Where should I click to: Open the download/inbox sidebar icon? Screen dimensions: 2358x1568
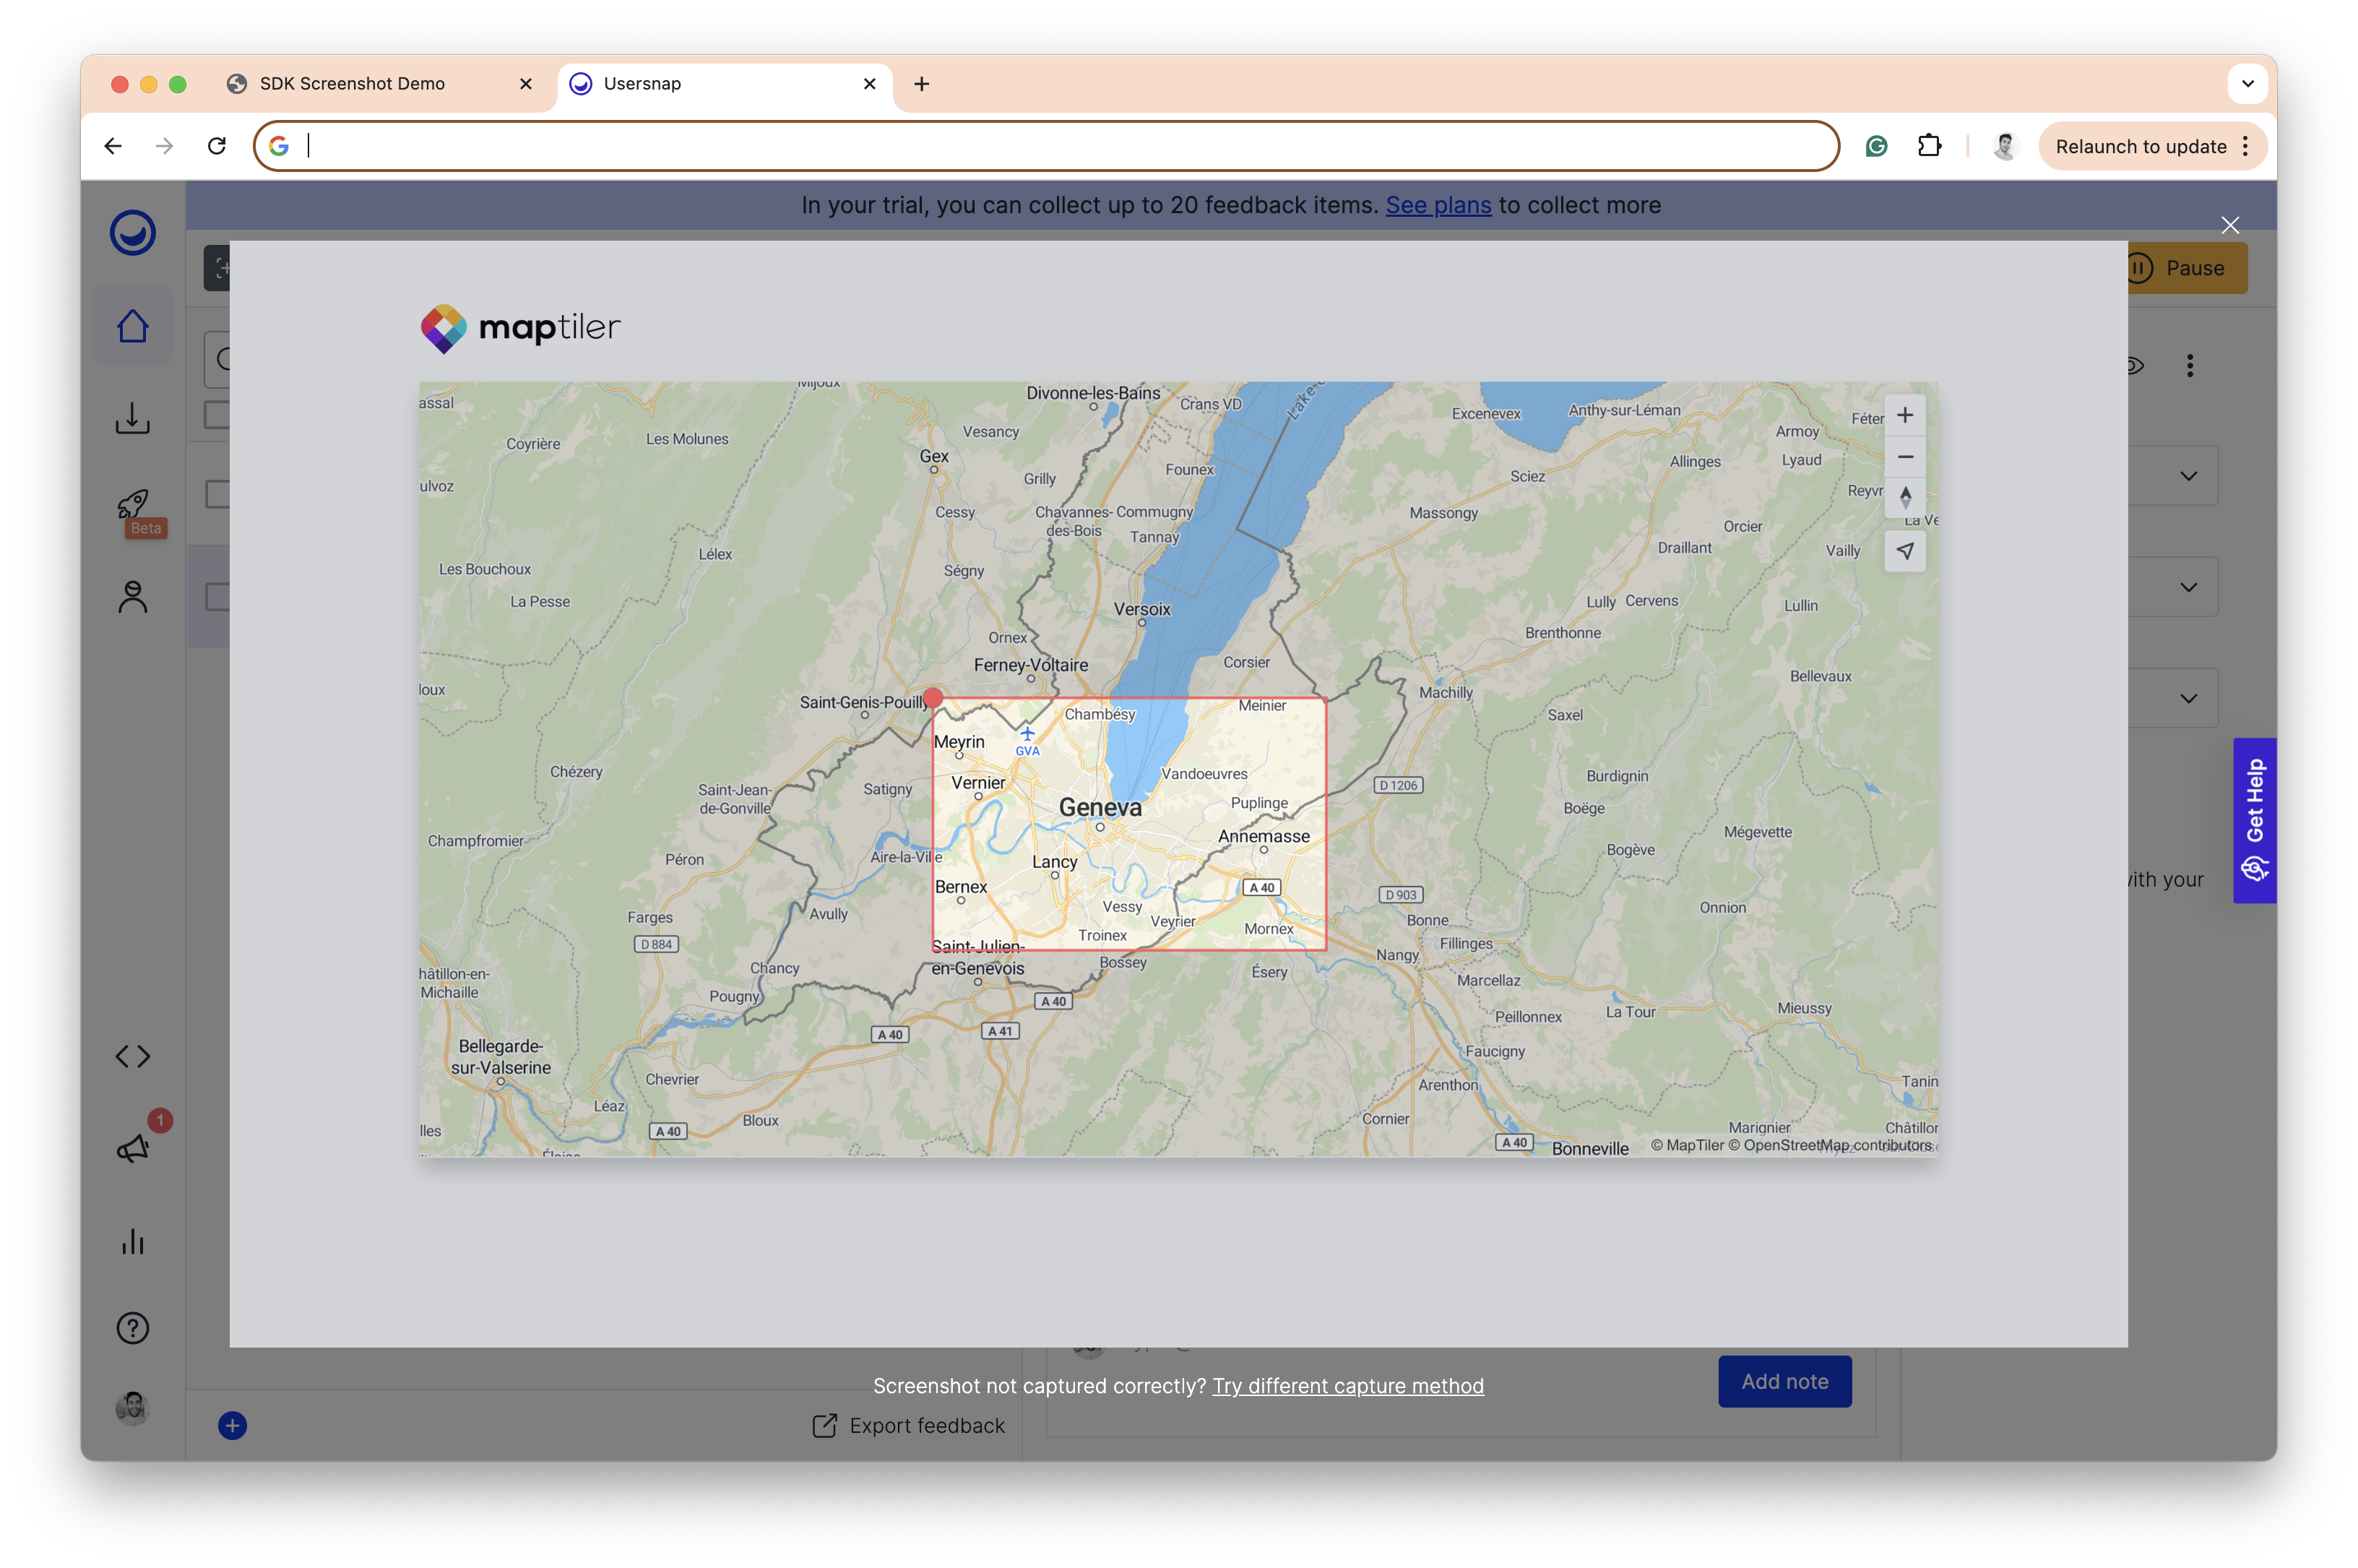pyautogui.click(x=132, y=418)
